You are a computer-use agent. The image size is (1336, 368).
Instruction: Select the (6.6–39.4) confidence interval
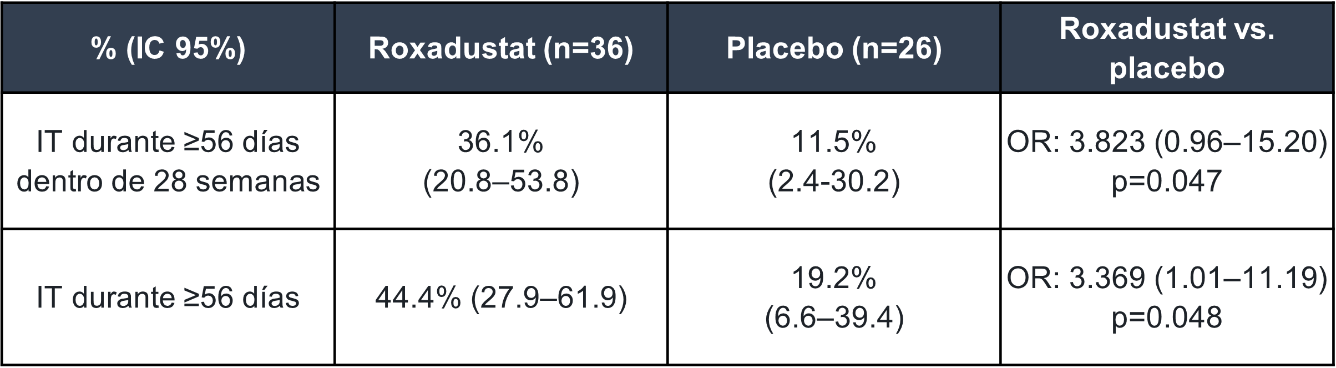[x=834, y=317]
